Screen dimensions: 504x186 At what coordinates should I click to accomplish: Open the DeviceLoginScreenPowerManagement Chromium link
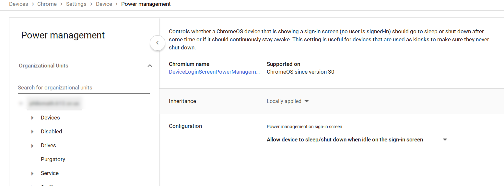click(214, 72)
